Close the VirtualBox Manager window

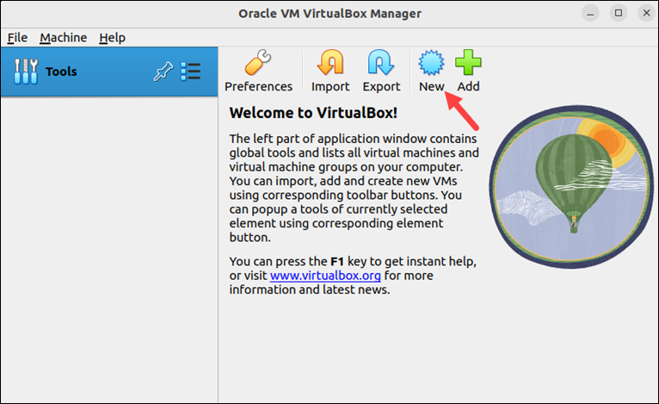(646, 13)
